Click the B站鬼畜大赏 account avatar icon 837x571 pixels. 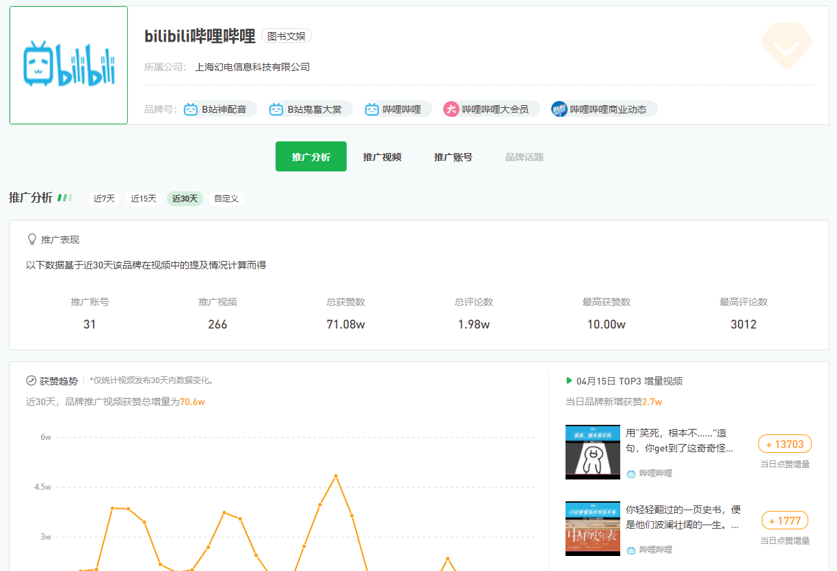pyautogui.click(x=276, y=109)
